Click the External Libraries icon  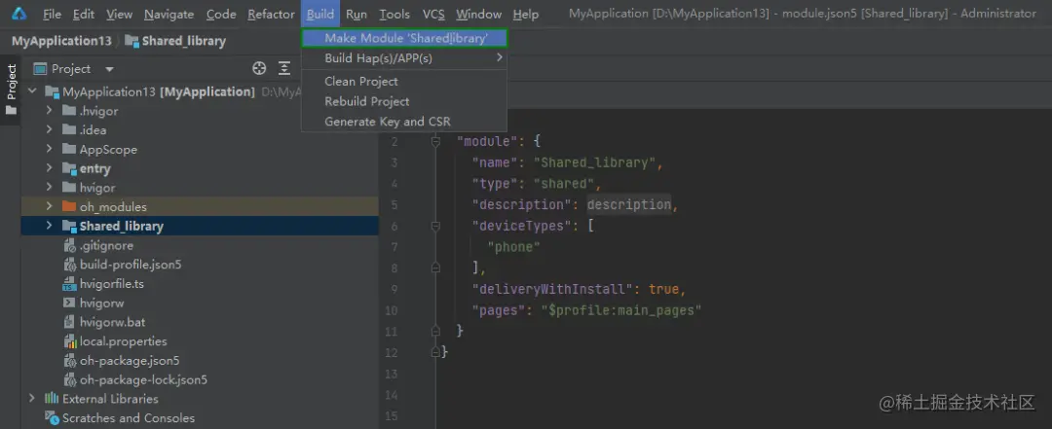pos(52,398)
